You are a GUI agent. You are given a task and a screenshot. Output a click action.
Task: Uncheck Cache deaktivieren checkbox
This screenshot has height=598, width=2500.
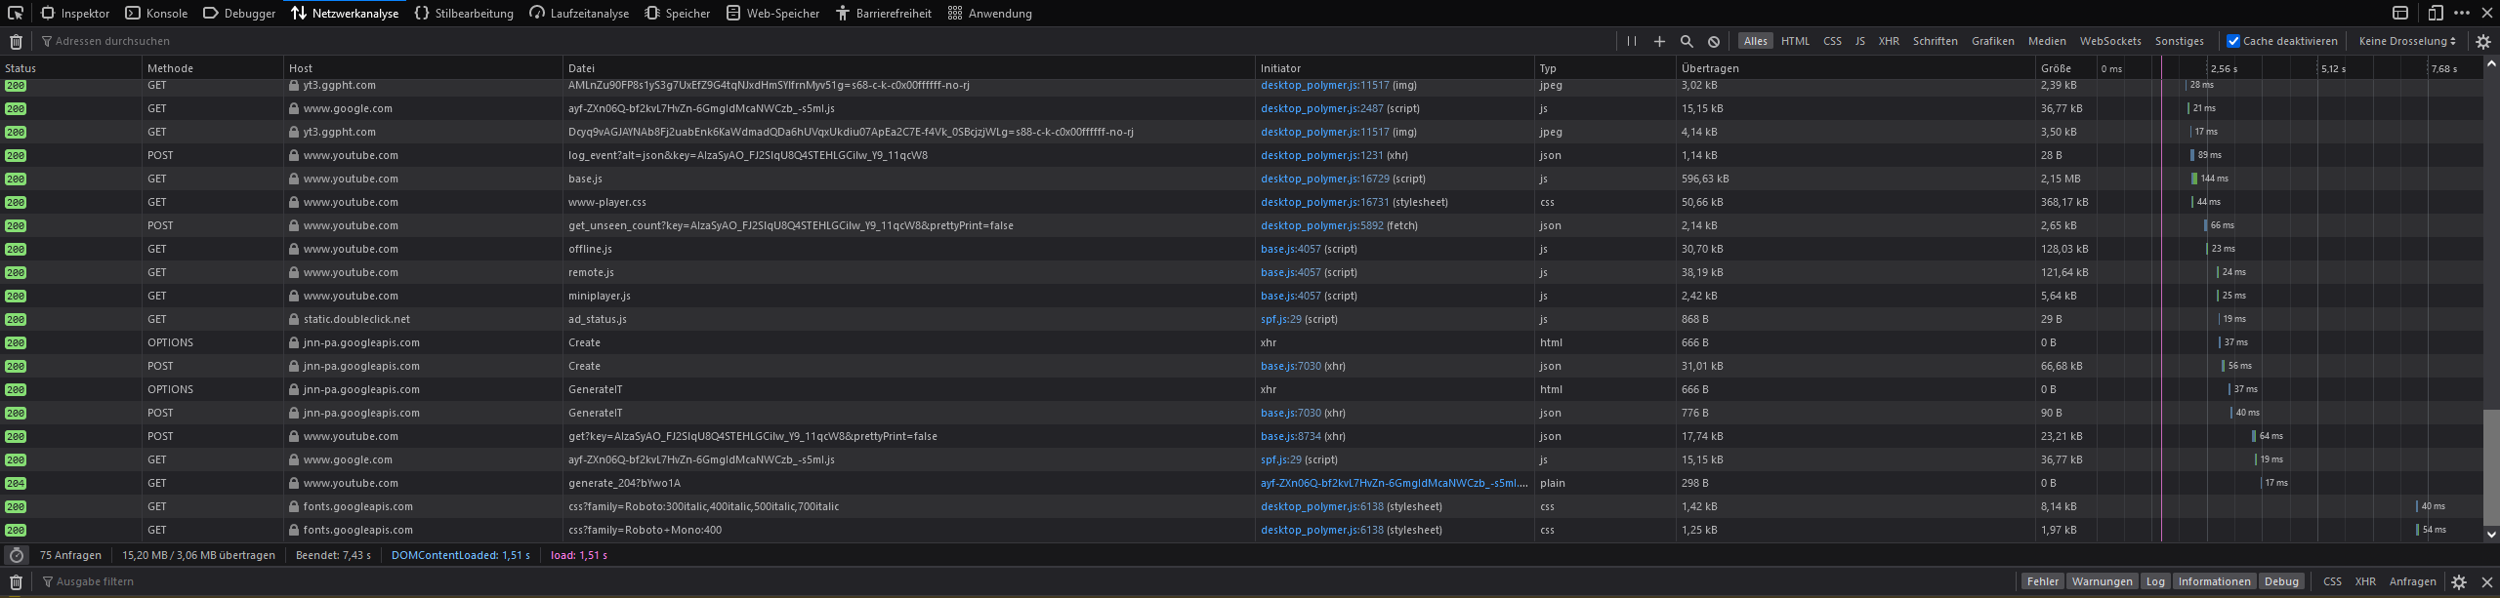[x=2232, y=41]
